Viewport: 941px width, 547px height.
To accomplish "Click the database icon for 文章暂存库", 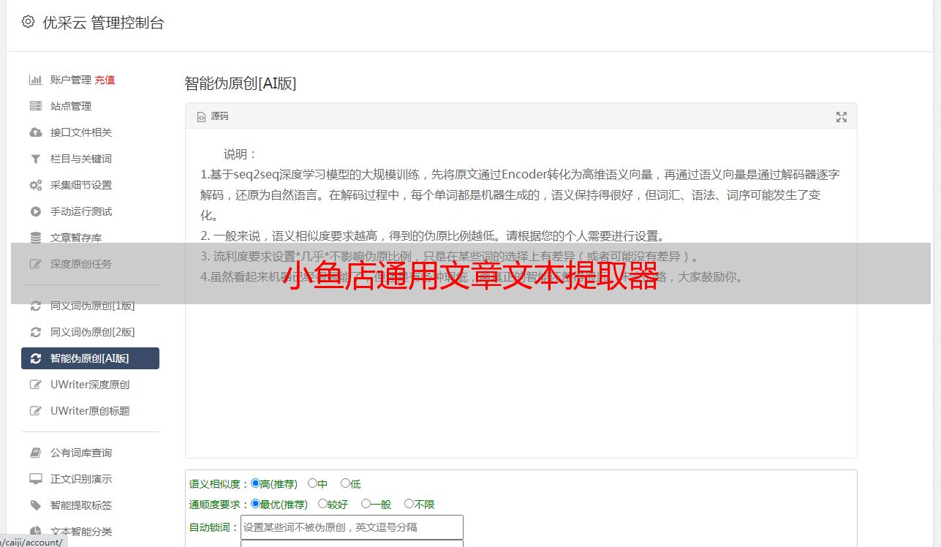I will [35, 238].
